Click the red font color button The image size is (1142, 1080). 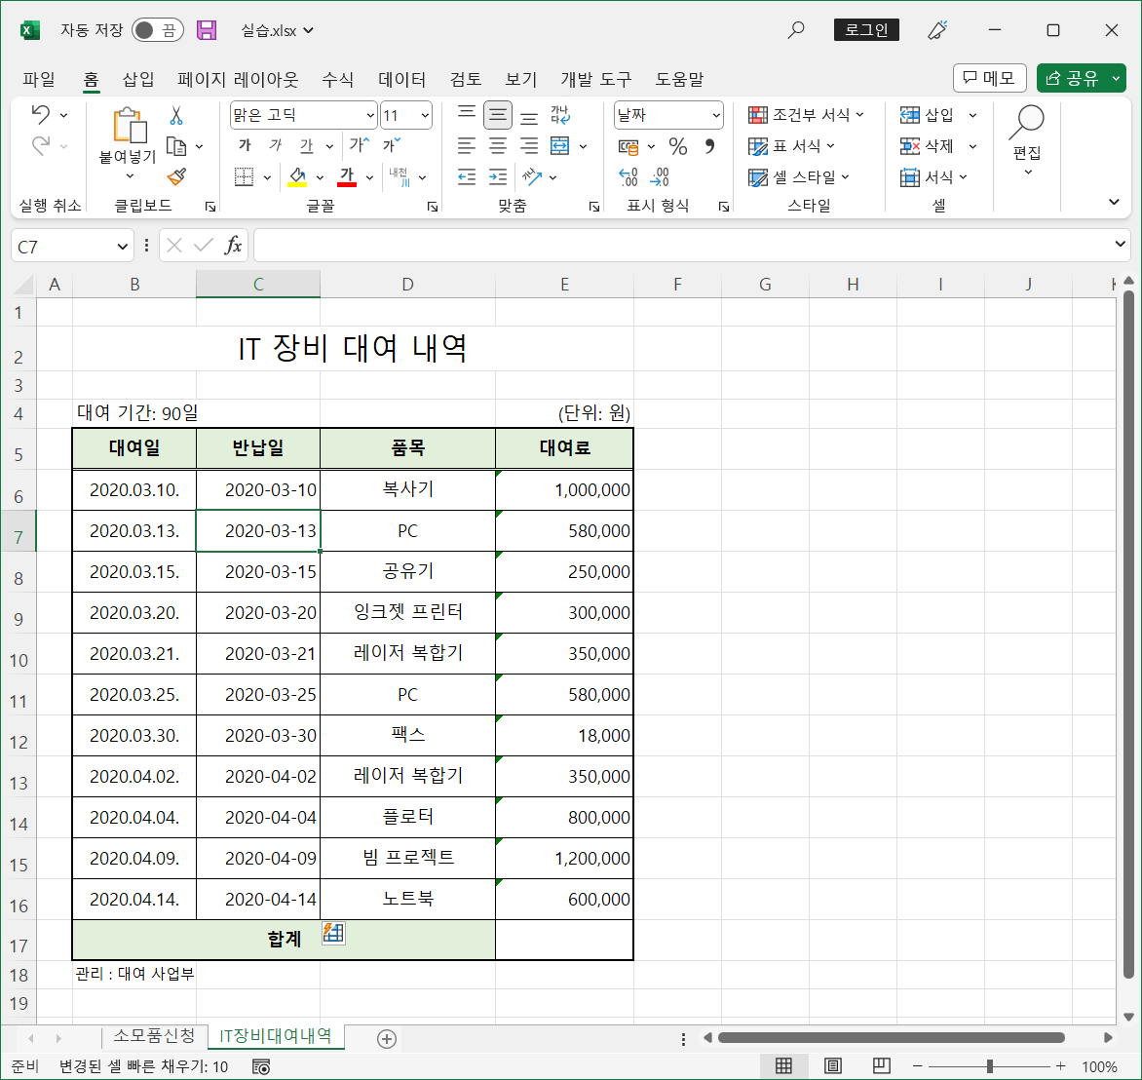click(348, 177)
